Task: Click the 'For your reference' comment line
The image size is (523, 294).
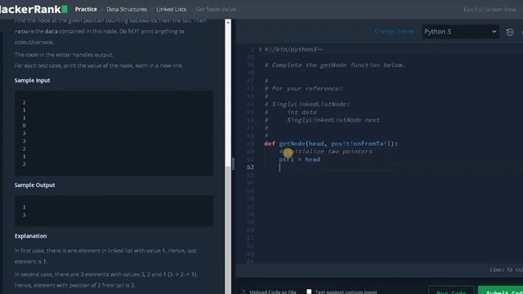Action: 303,89
